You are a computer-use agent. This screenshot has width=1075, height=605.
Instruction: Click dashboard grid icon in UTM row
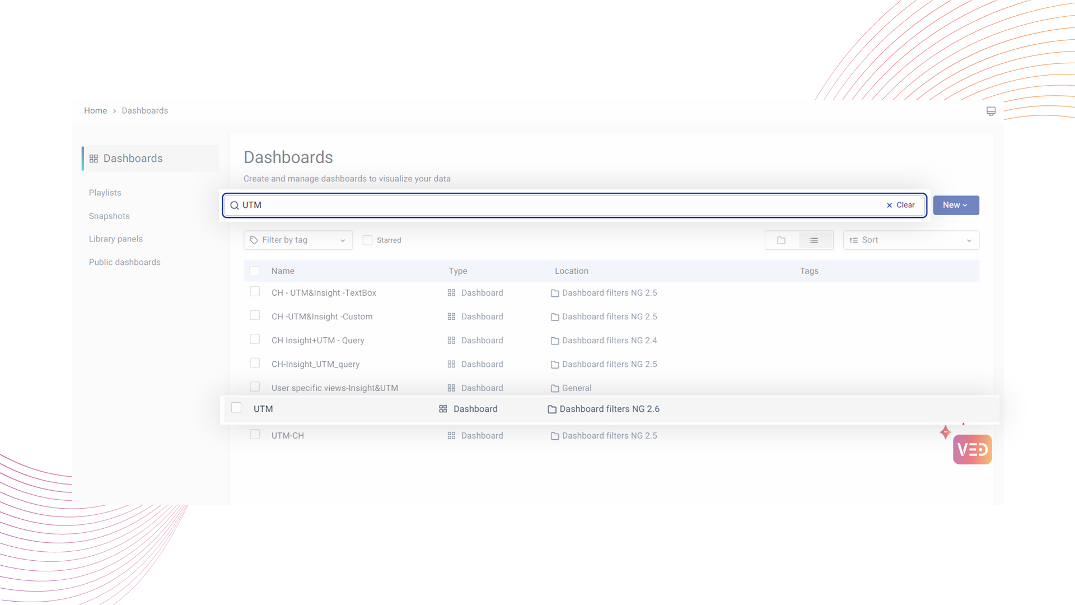[x=443, y=409]
